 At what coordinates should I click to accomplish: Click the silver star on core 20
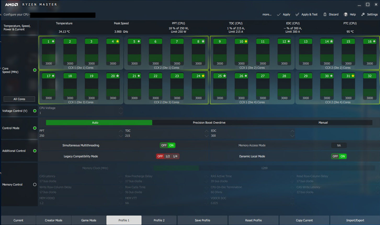click(117, 76)
